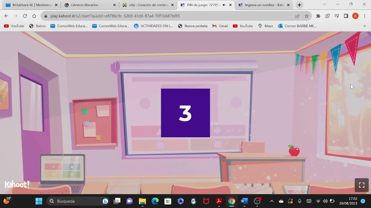Switch to the Géneros literarios tab

click(x=90, y=5)
